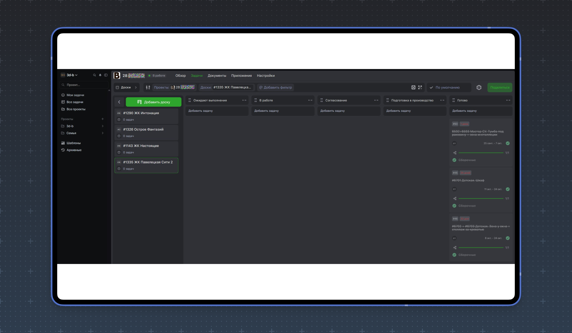Collapse the sidebar with the panel icon
The height and width of the screenshot is (333, 572).
(x=106, y=75)
